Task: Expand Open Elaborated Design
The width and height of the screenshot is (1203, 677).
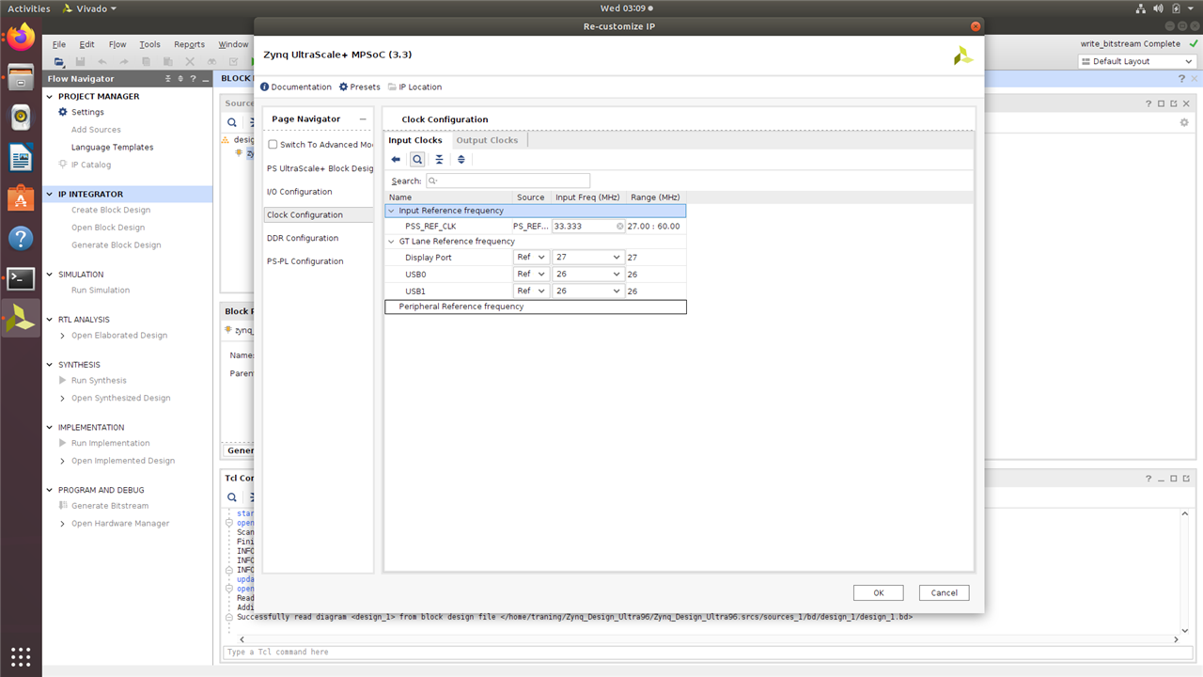Action: coord(63,336)
